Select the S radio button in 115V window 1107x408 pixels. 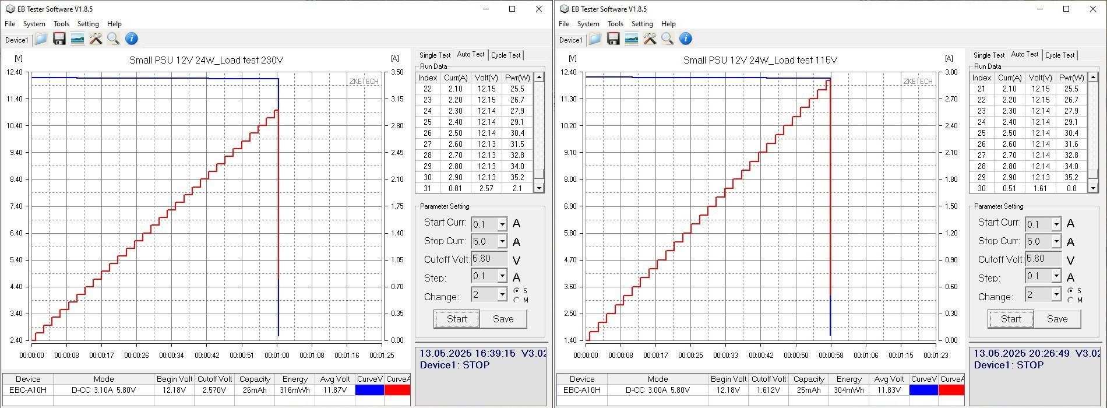coord(1071,290)
